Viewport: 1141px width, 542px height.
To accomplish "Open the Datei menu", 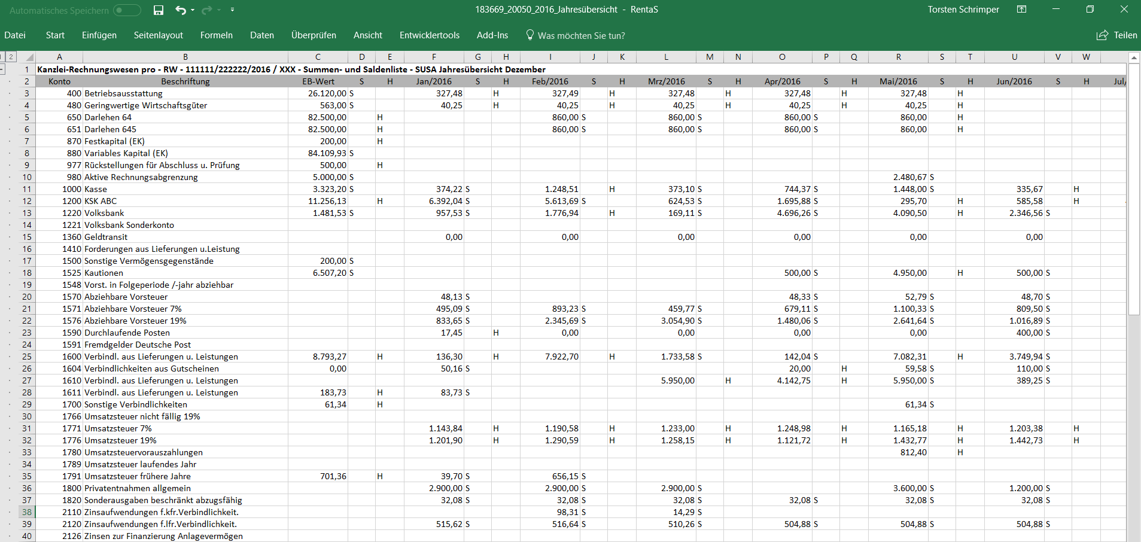I will click(x=15, y=35).
